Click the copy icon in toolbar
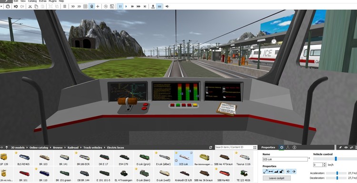 (36, 6)
